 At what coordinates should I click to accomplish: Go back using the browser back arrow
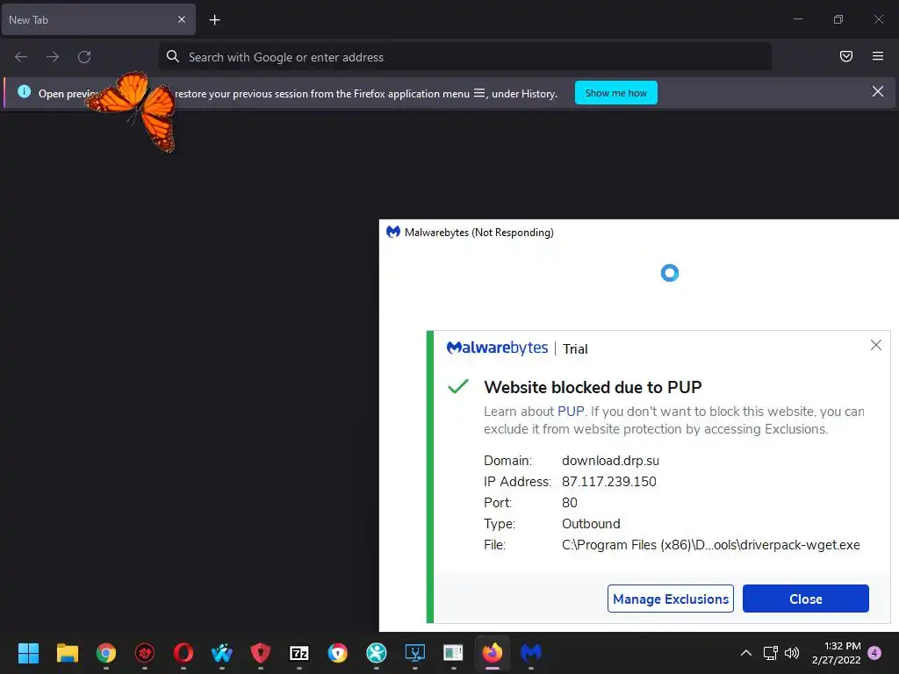click(x=21, y=57)
